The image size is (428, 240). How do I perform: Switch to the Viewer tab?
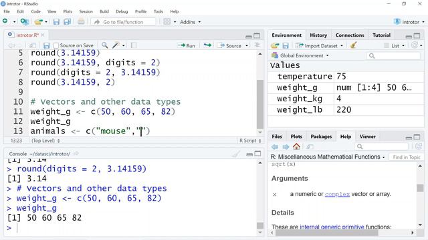coord(367,137)
